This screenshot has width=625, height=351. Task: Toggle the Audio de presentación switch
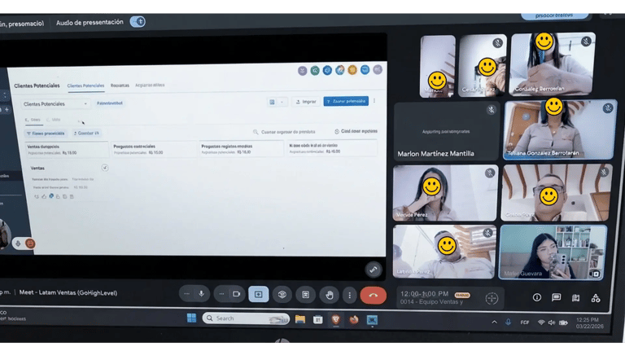138,21
